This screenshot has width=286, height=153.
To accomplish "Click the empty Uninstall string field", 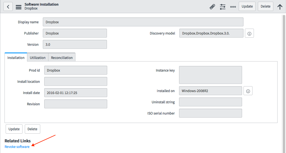I will 211,102.
